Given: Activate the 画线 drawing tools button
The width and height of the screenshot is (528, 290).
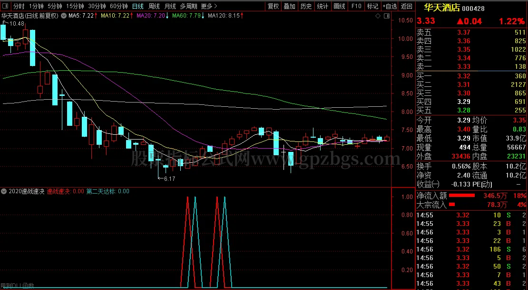Looking at the screenshot, I should coord(339,6).
